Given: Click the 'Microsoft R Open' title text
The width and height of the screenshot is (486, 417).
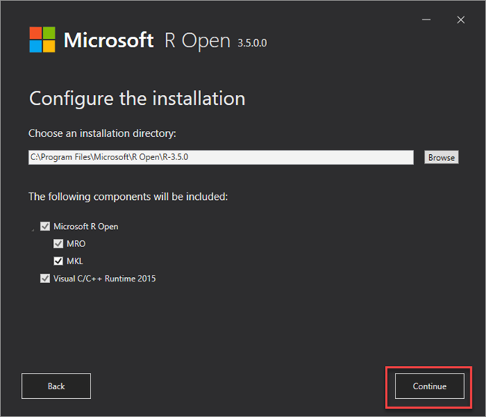Looking at the screenshot, I should [147, 40].
